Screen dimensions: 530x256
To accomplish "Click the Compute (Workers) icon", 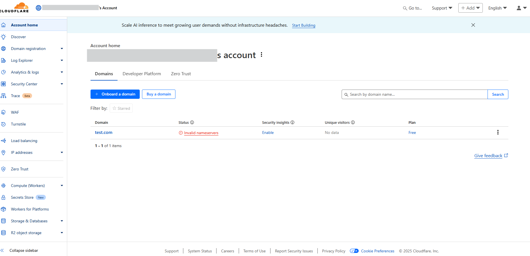I will pos(3,186).
